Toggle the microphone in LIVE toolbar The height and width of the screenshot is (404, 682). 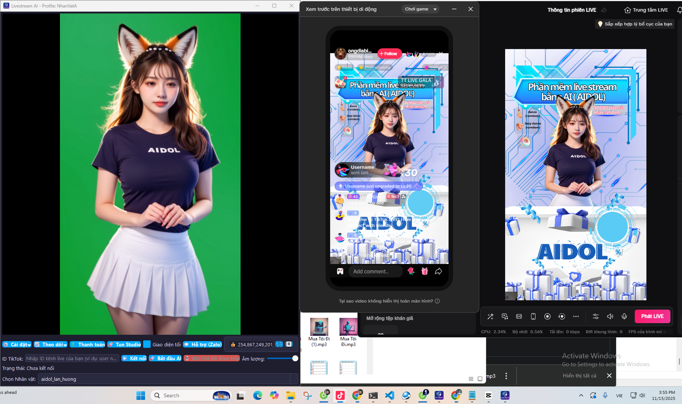click(624, 316)
